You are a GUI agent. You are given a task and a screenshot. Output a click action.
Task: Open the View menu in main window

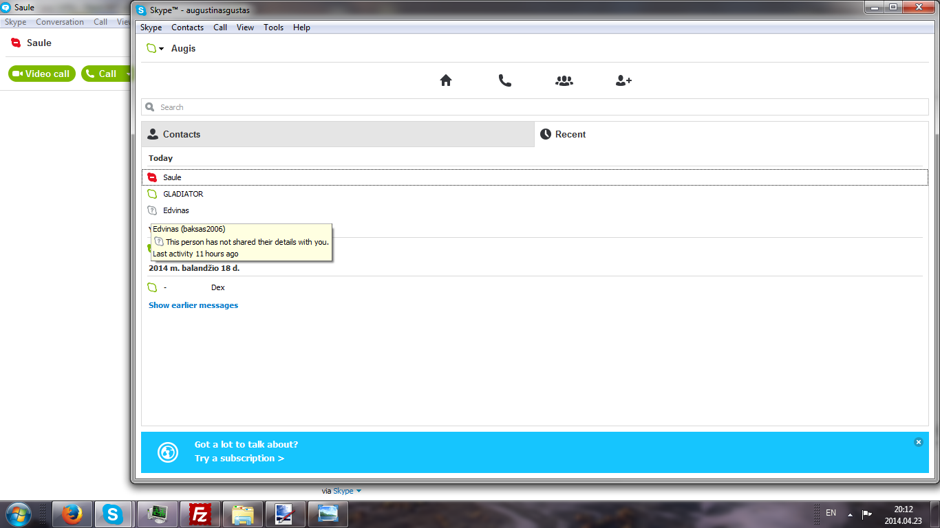[245, 27]
